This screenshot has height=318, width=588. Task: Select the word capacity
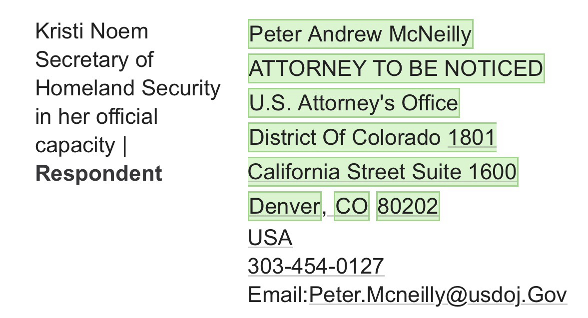point(75,145)
